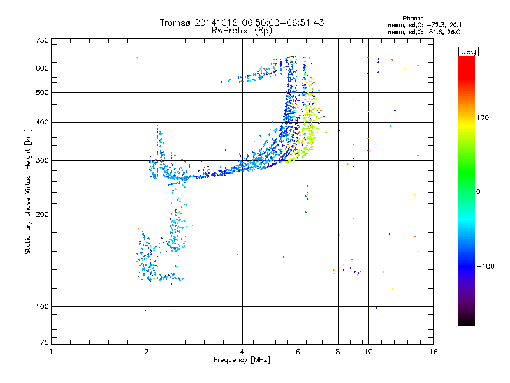The height and width of the screenshot is (383, 510).
Task: Click the x-axis tick label '16'
Action: click(433, 352)
